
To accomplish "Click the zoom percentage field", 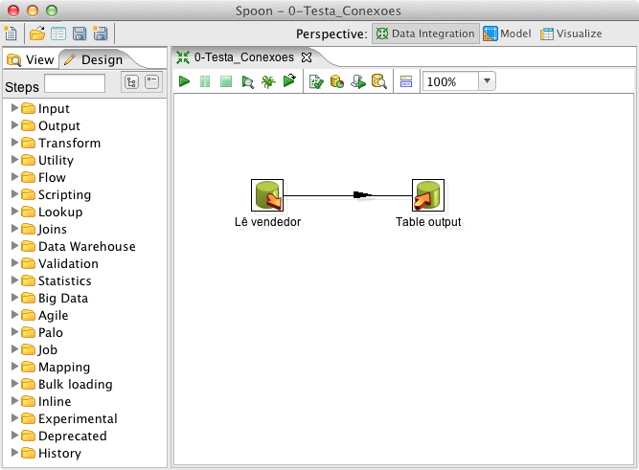I will pos(450,81).
